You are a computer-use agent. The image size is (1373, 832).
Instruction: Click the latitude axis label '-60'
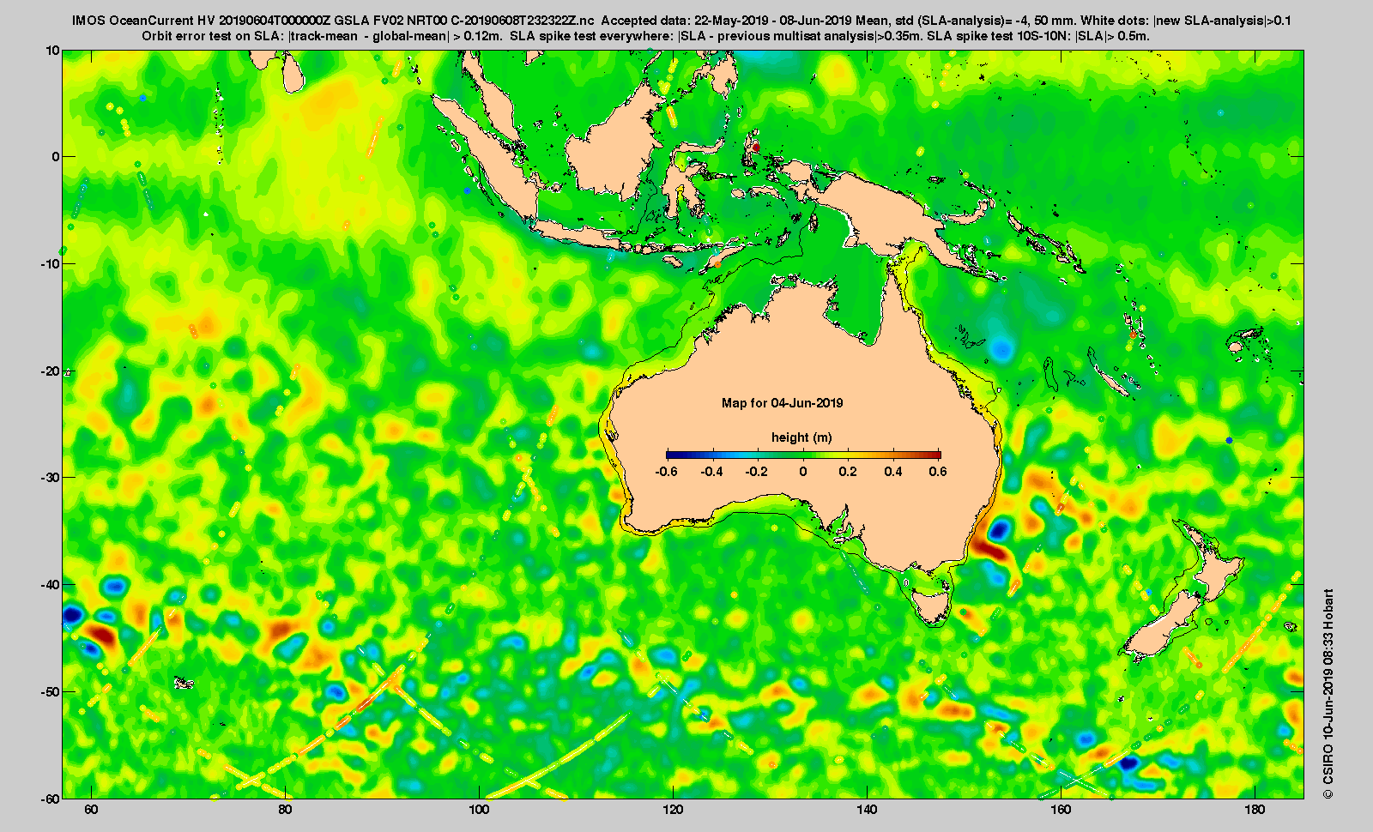tap(51, 798)
